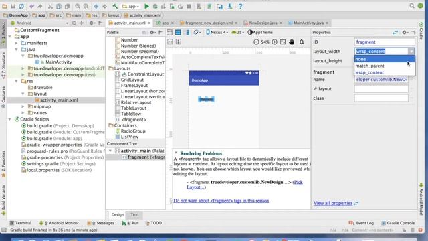Open the Android Monitor tool window
Viewport: 428px width, 241px height.
[59, 223]
